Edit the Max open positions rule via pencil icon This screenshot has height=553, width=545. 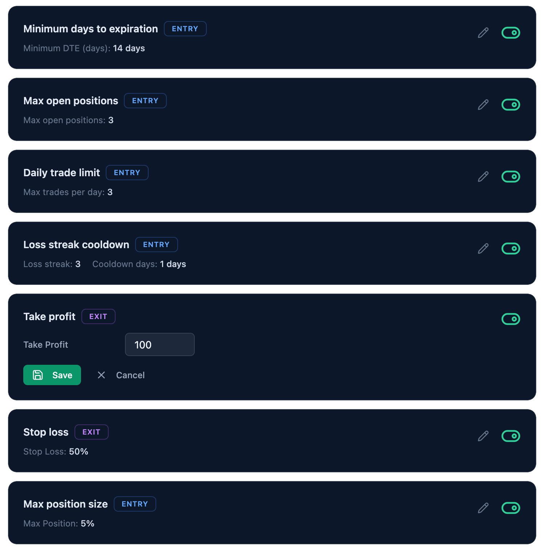point(483,105)
